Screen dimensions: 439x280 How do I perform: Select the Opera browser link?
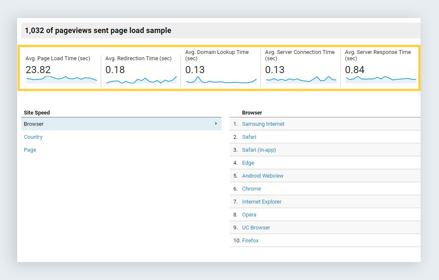(x=249, y=214)
